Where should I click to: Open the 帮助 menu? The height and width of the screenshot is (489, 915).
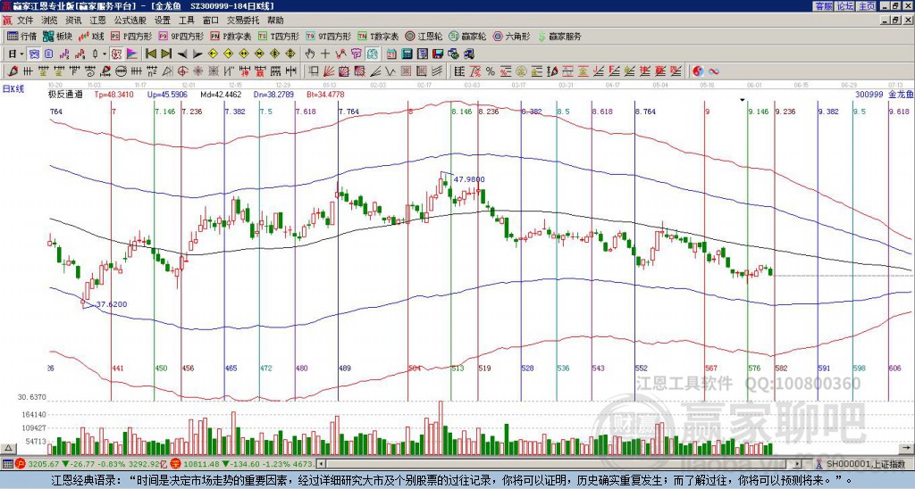click(x=275, y=21)
